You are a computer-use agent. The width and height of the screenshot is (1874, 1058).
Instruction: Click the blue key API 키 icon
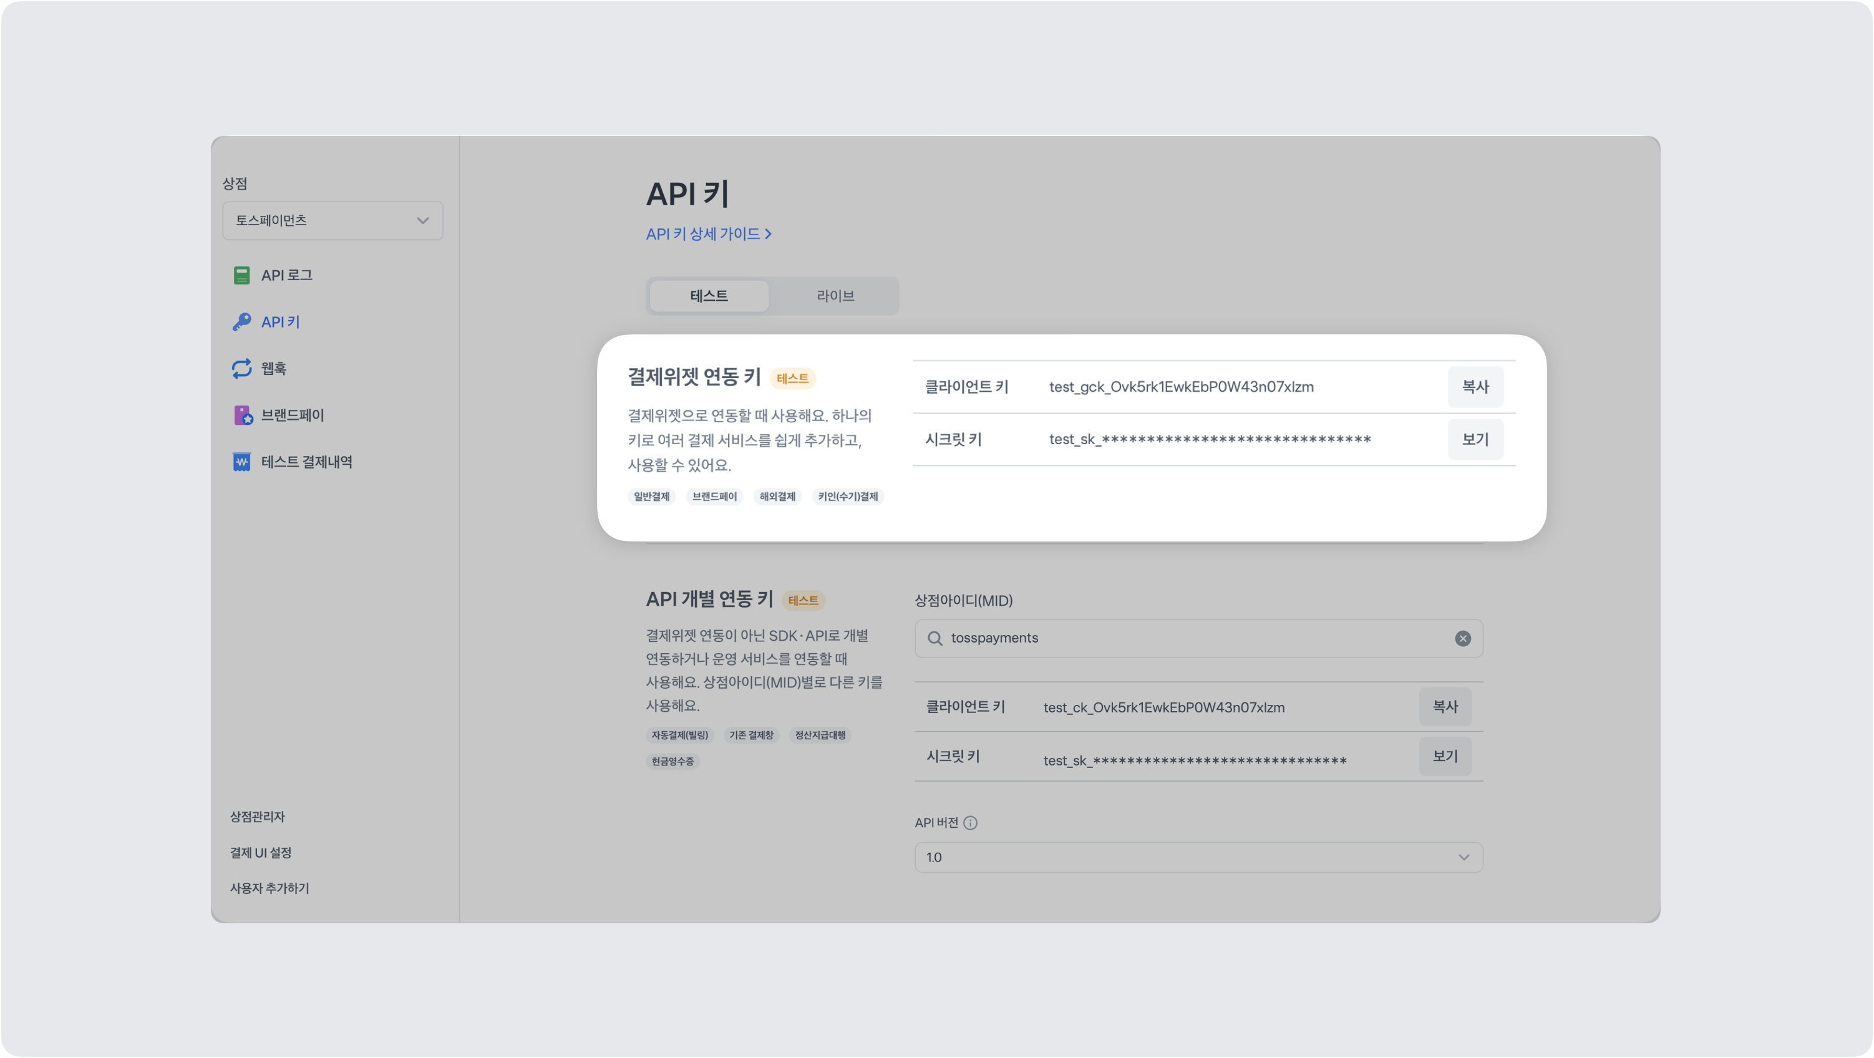(x=241, y=322)
